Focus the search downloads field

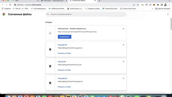pyautogui.click(x=86, y=14)
